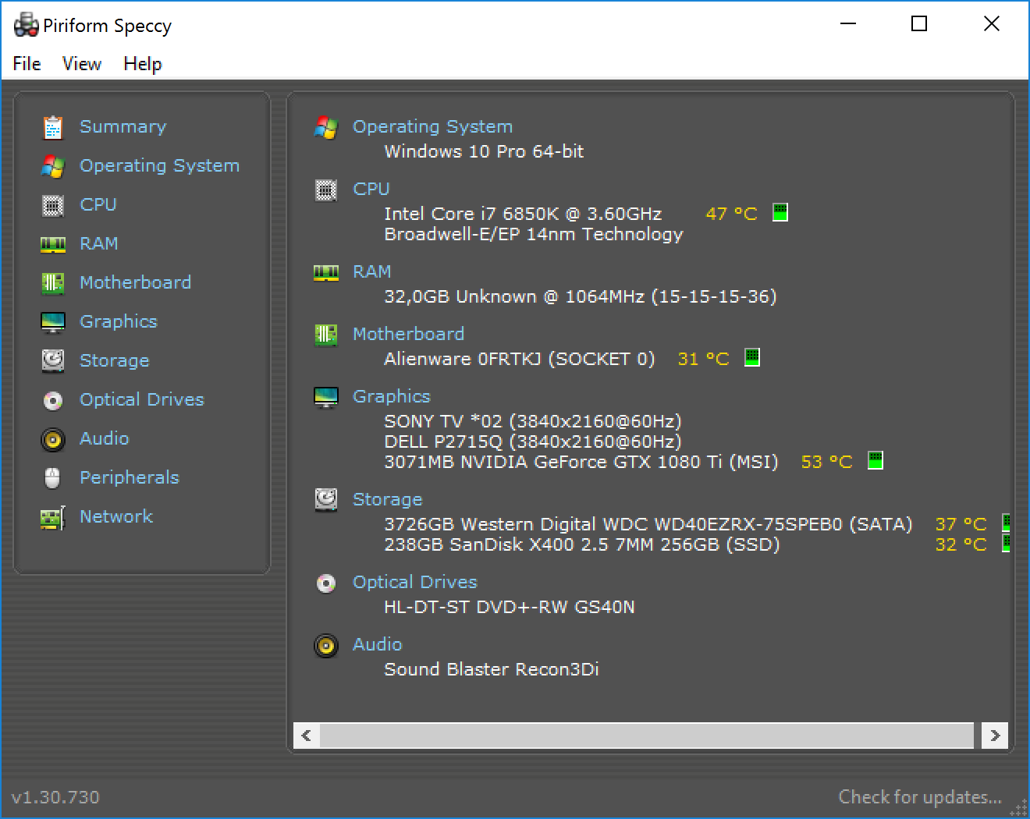Click the Motherboard heading link in summary
The image size is (1030, 819).
point(408,334)
